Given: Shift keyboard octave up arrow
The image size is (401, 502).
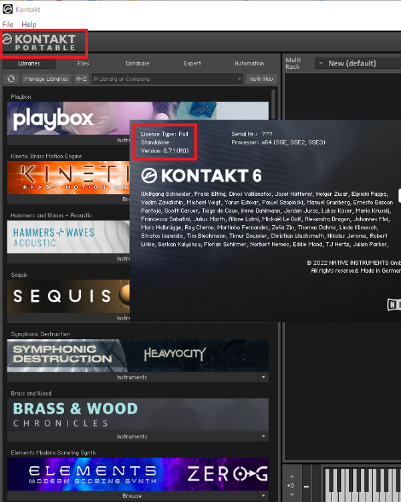Looking at the screenshot, I should 292,477.
